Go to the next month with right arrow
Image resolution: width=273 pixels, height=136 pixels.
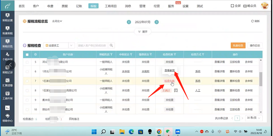(157, 22)
